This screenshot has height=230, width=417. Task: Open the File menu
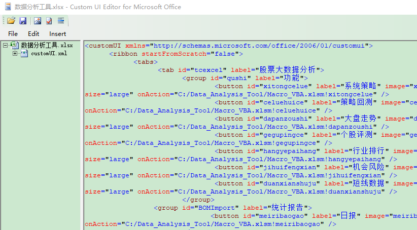(x=13, y=34)
